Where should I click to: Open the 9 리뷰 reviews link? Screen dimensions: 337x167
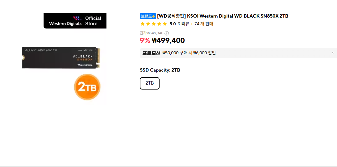click(x=183, y=24)
